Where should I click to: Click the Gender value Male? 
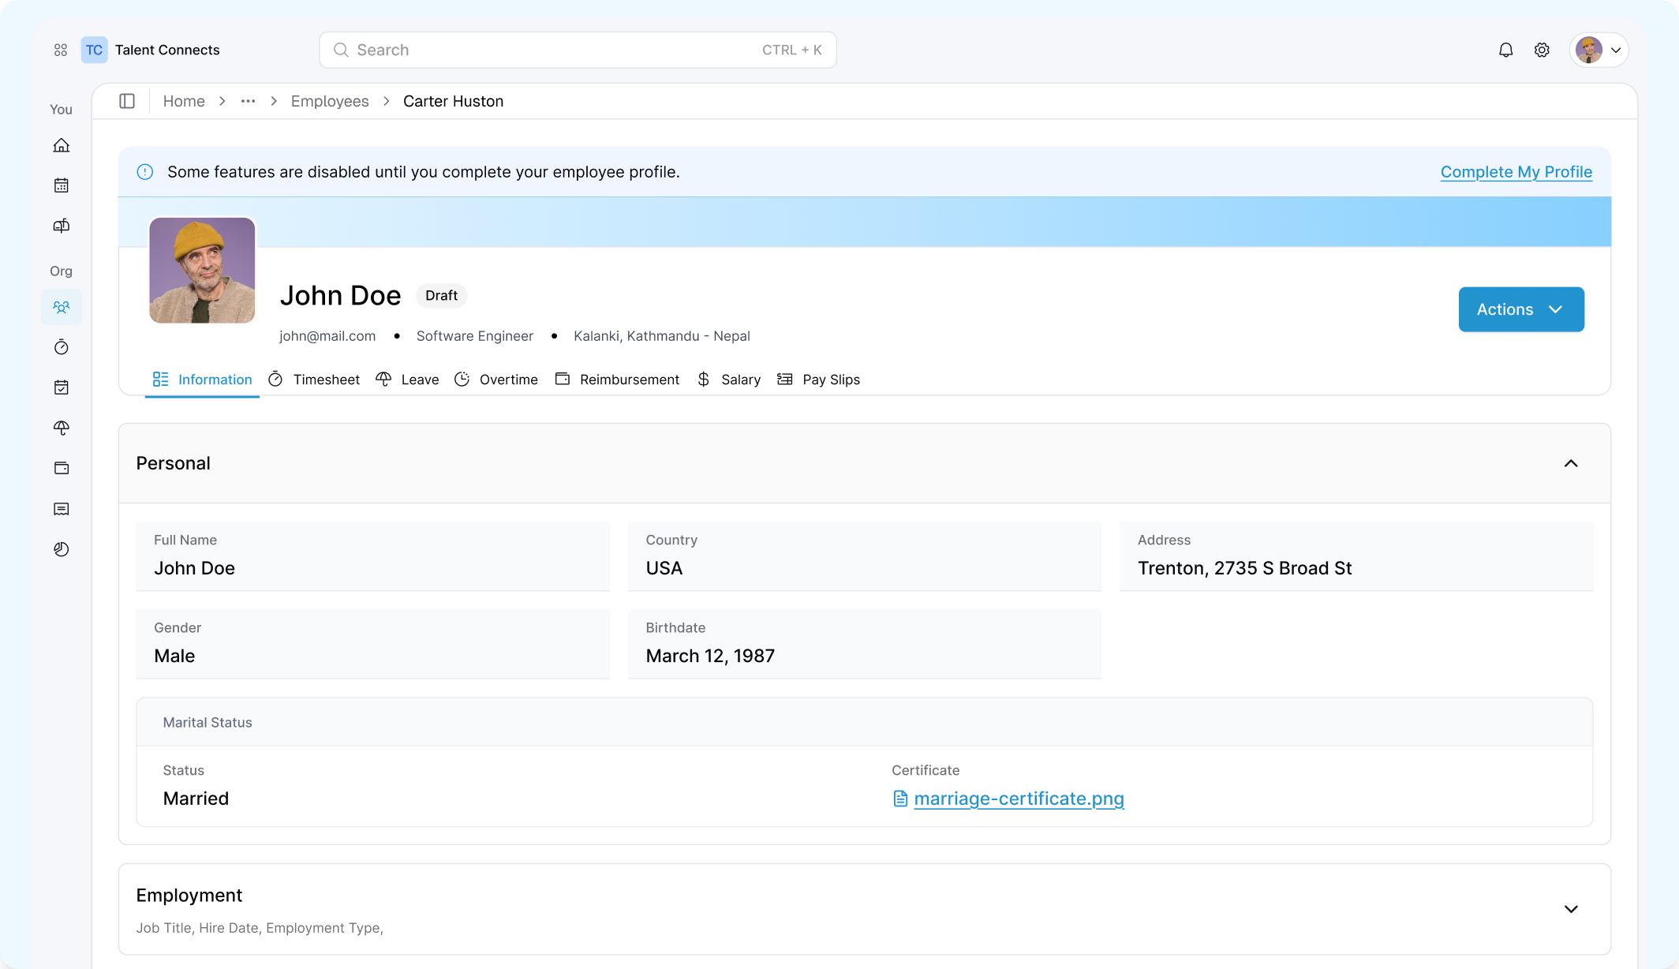click(x=174, y=656)
